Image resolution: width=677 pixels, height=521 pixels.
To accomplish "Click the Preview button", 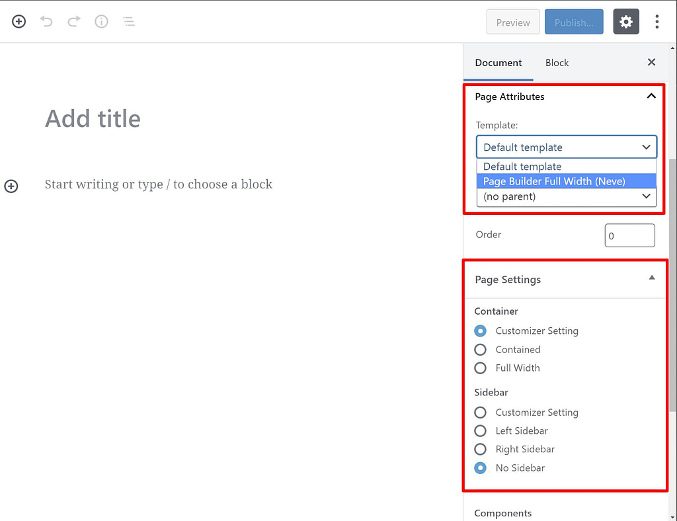I will (x=512, y=21).
